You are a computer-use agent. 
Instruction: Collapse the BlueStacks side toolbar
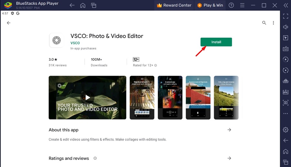286,5
